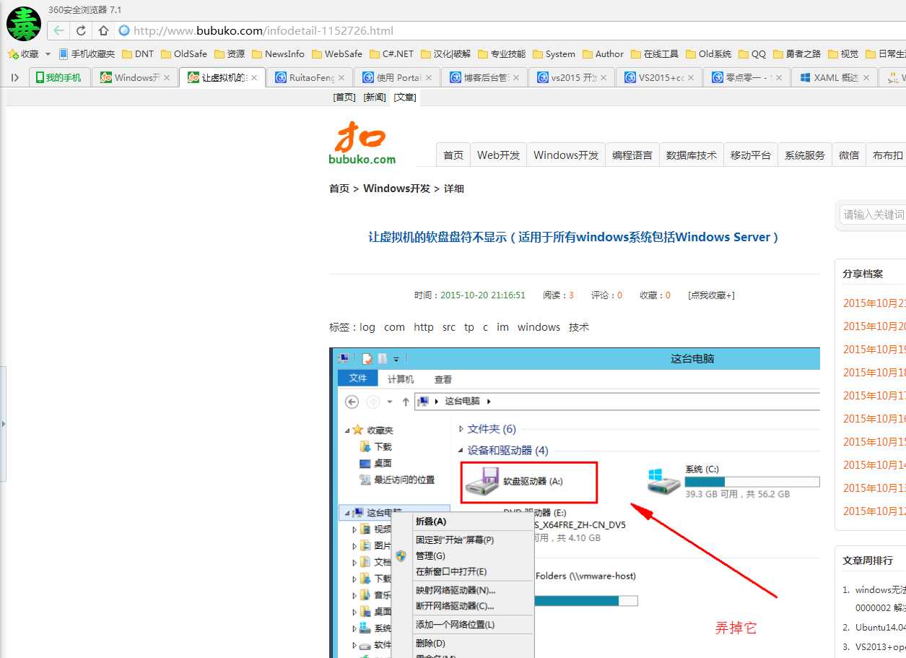Open the WebSafe bookmark folder
This screenshot has height=658, width=906.
[x=337, y=54]
